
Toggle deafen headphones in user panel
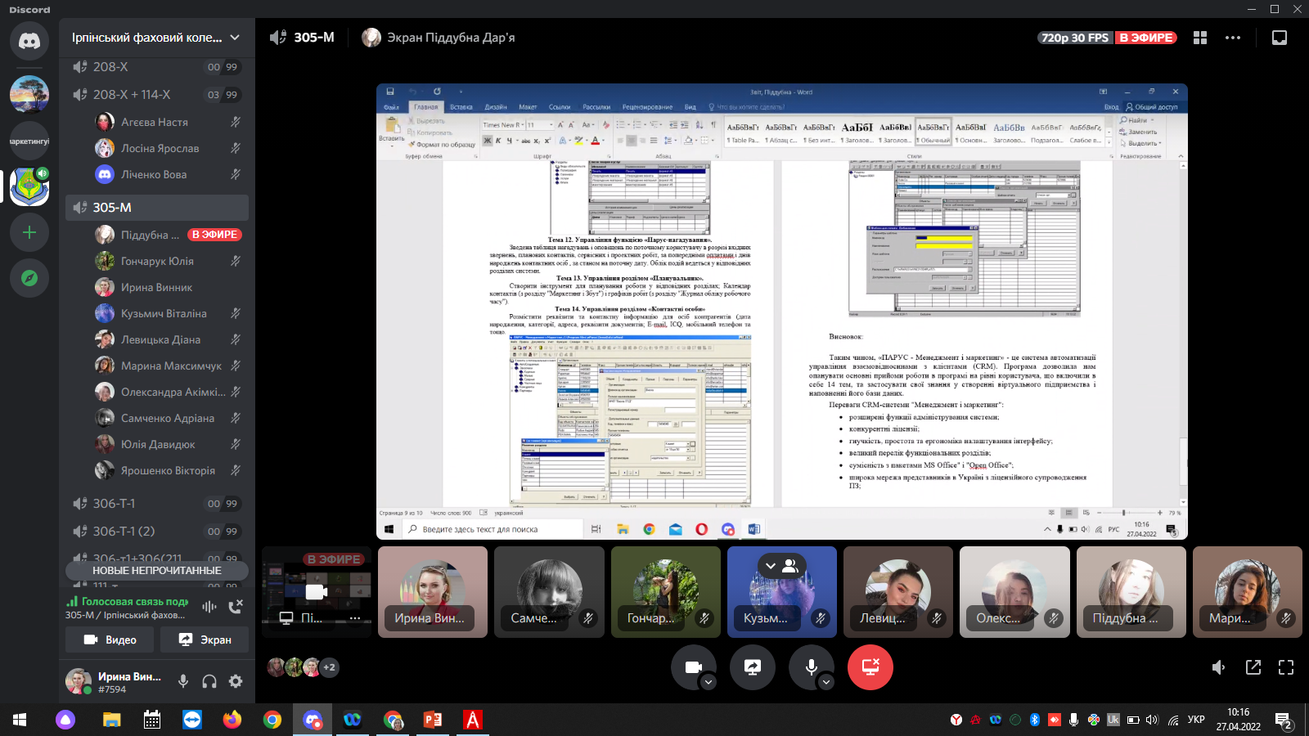tap(209, 681)
